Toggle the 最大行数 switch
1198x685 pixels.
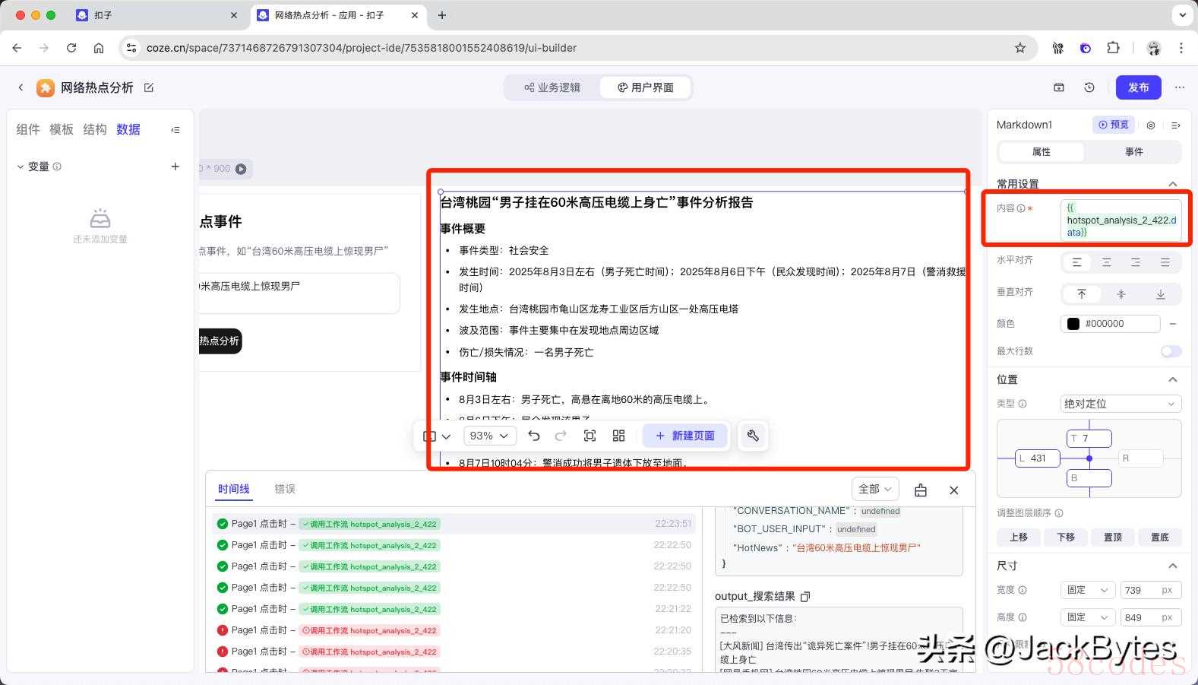1171,351
